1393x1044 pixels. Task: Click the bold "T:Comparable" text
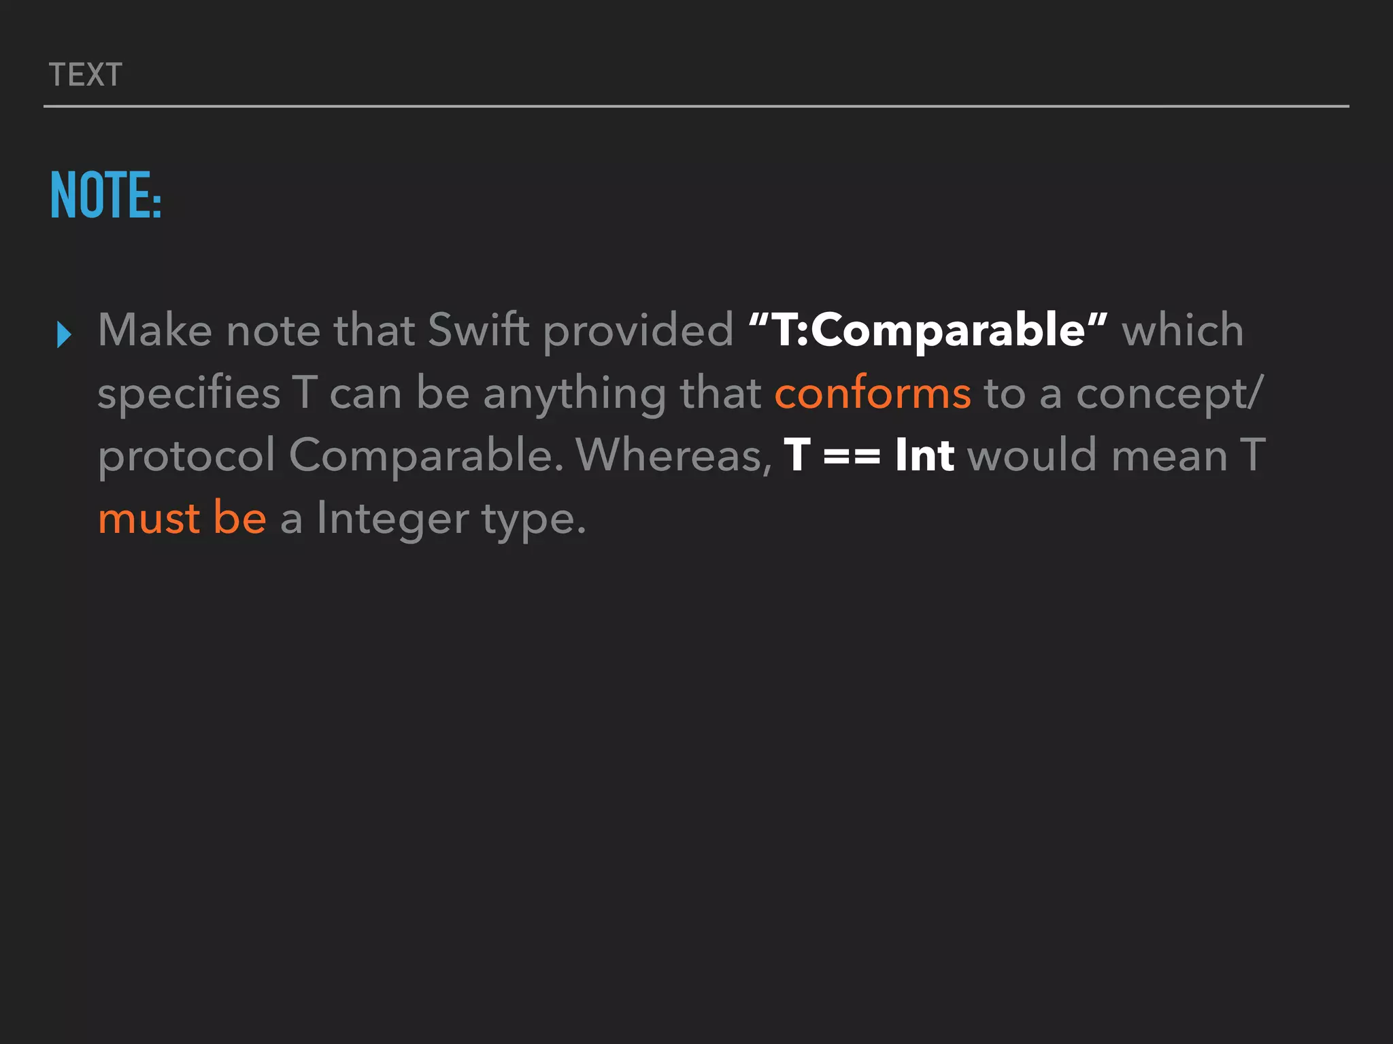click(928, 330)
